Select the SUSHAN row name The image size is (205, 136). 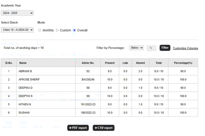coord(24,113)
